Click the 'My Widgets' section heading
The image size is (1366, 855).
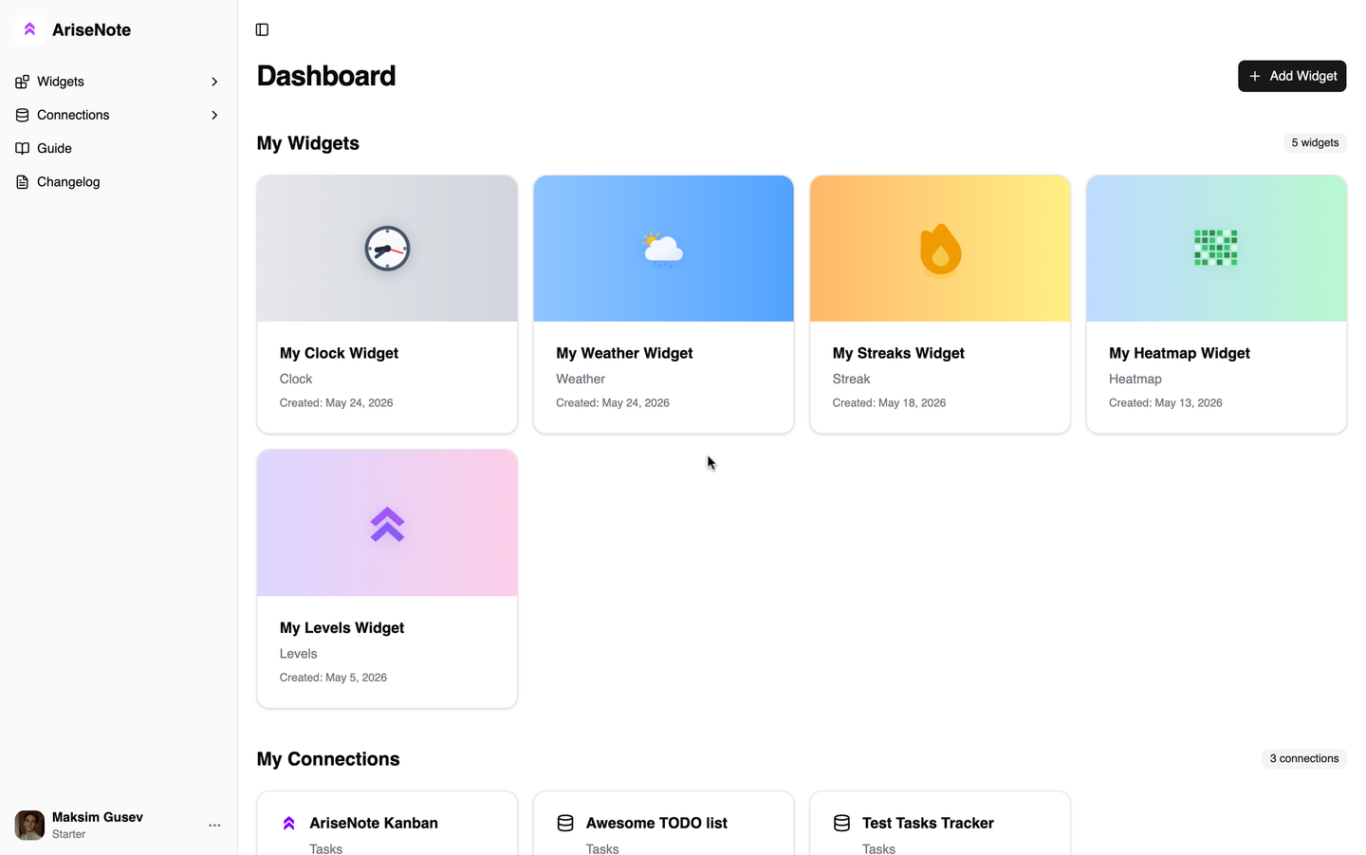point(307,143)
